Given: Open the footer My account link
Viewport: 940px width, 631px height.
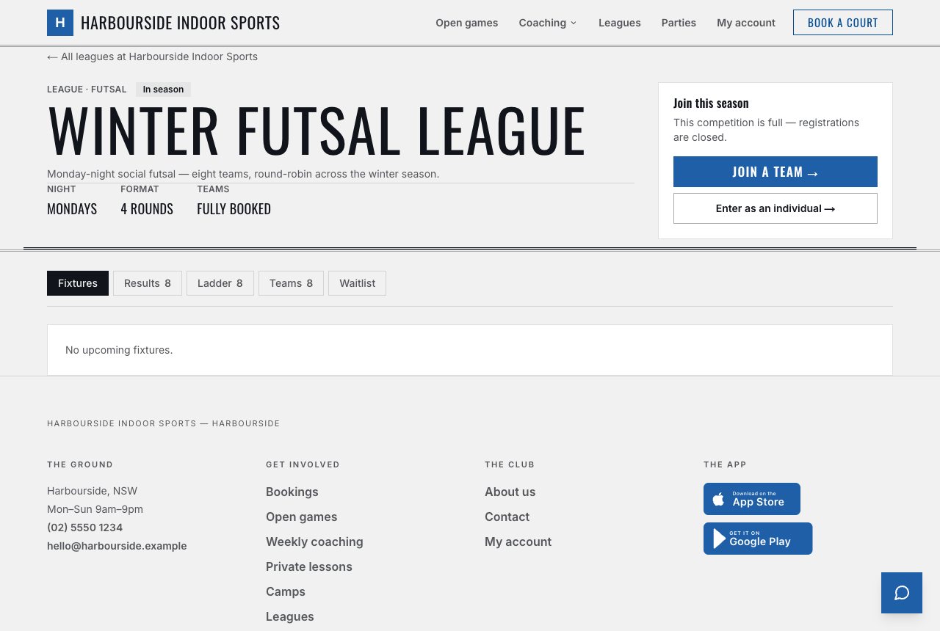Looking at the screenshot, I should click(518, 541).
